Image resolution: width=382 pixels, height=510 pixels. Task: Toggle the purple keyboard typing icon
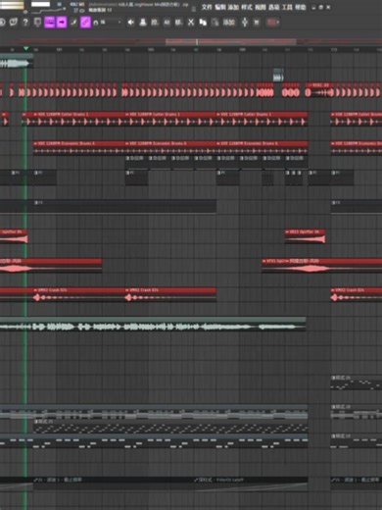point(49,23)
